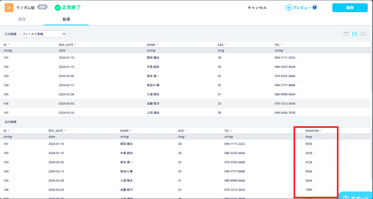Open filter arrow on input REG_DATE column
Viewport: 373px width, 199px height.
coord(75,45)
